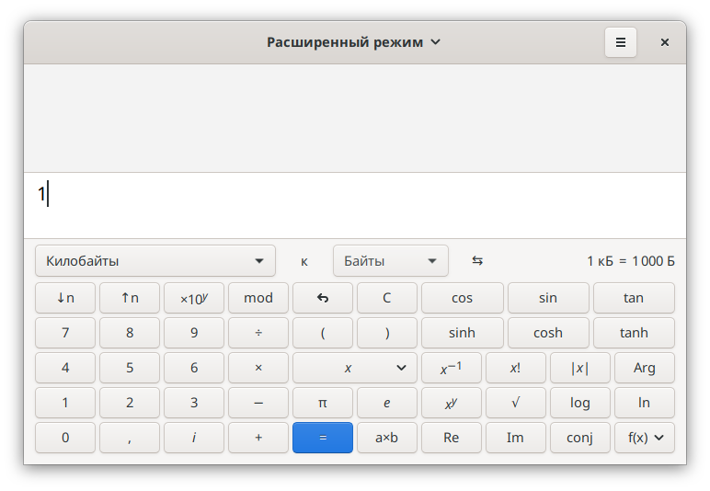Open the Килобайты source unit dropdown
The height and width of the screenshot is (491, 710).
(155, 260)
